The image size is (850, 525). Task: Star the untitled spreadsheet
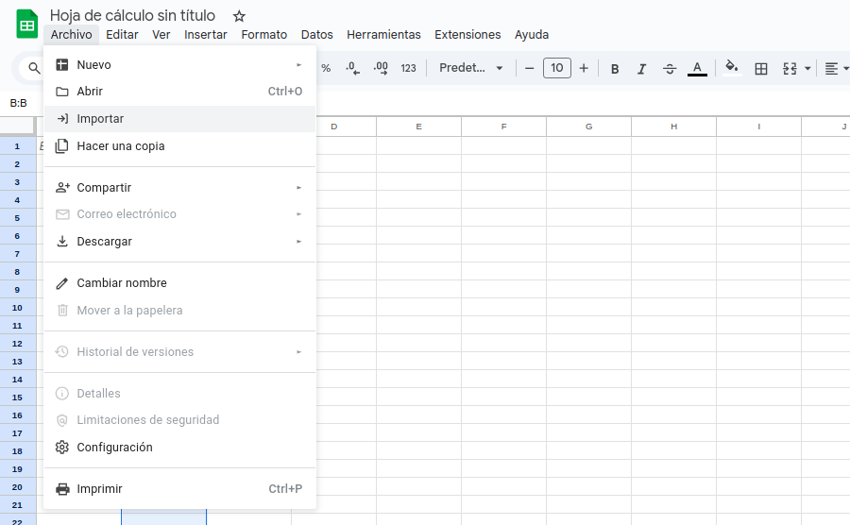coord(239,16)
